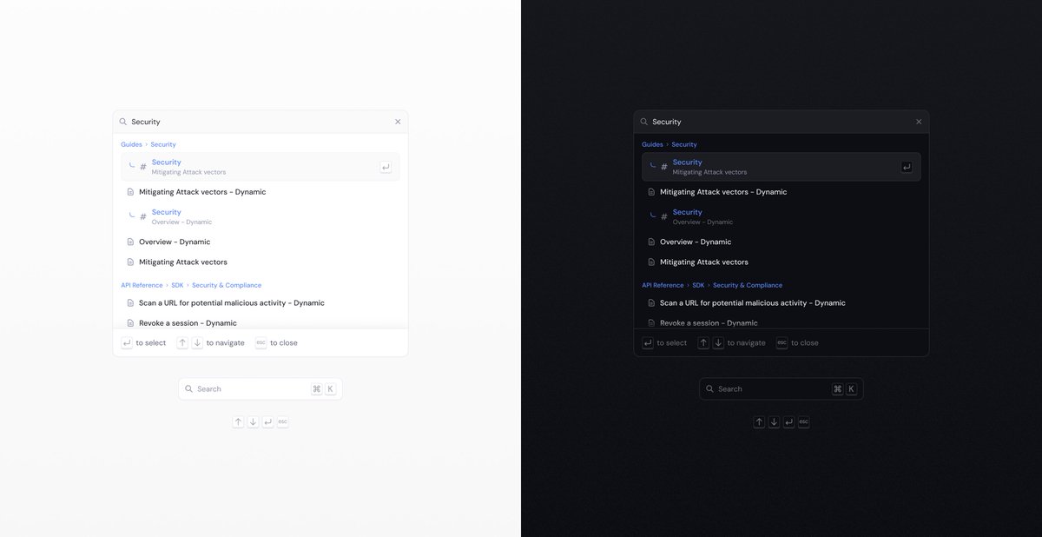Click the ⌘ key badge in dark Search bar

837,389
